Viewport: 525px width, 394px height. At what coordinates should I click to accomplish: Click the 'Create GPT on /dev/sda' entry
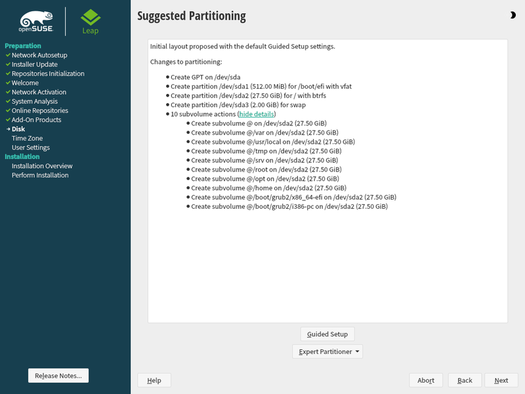[x=205, y=77]
